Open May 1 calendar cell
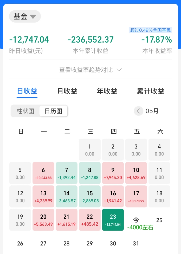 point(90,150)
